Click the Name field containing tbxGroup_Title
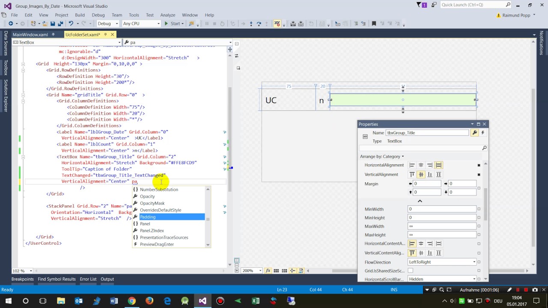The width and height of the screenshot is (548, 308). [427, 133]
